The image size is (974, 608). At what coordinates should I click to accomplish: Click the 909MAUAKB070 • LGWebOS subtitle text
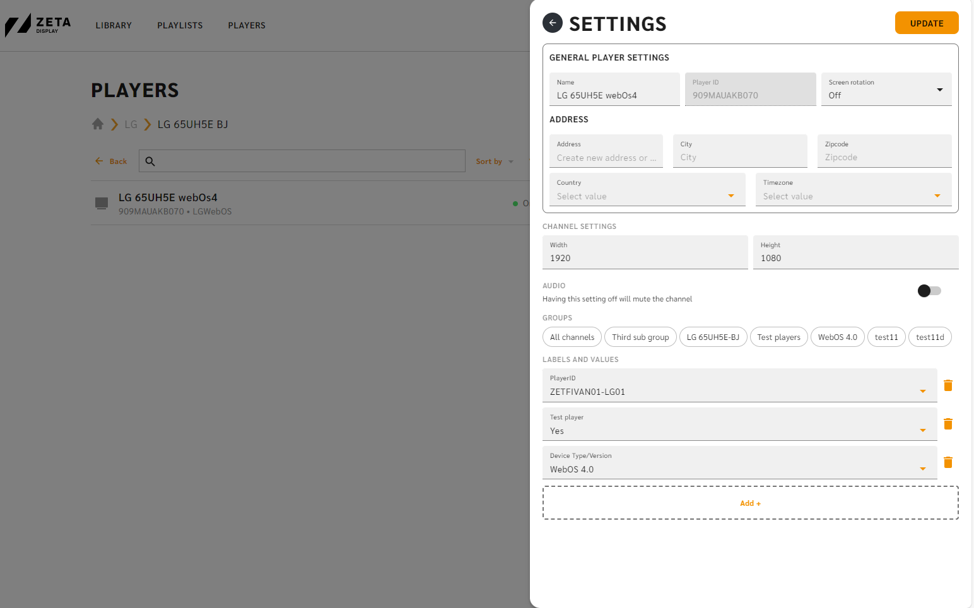[175, 211]
